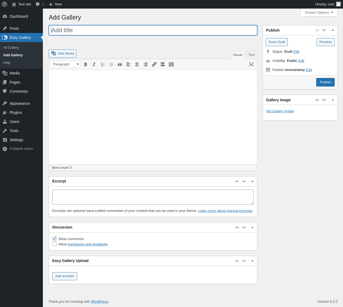Screen dimensions: 343x307
Task: Switch editor to the Text tab
Action: [252, 55]
